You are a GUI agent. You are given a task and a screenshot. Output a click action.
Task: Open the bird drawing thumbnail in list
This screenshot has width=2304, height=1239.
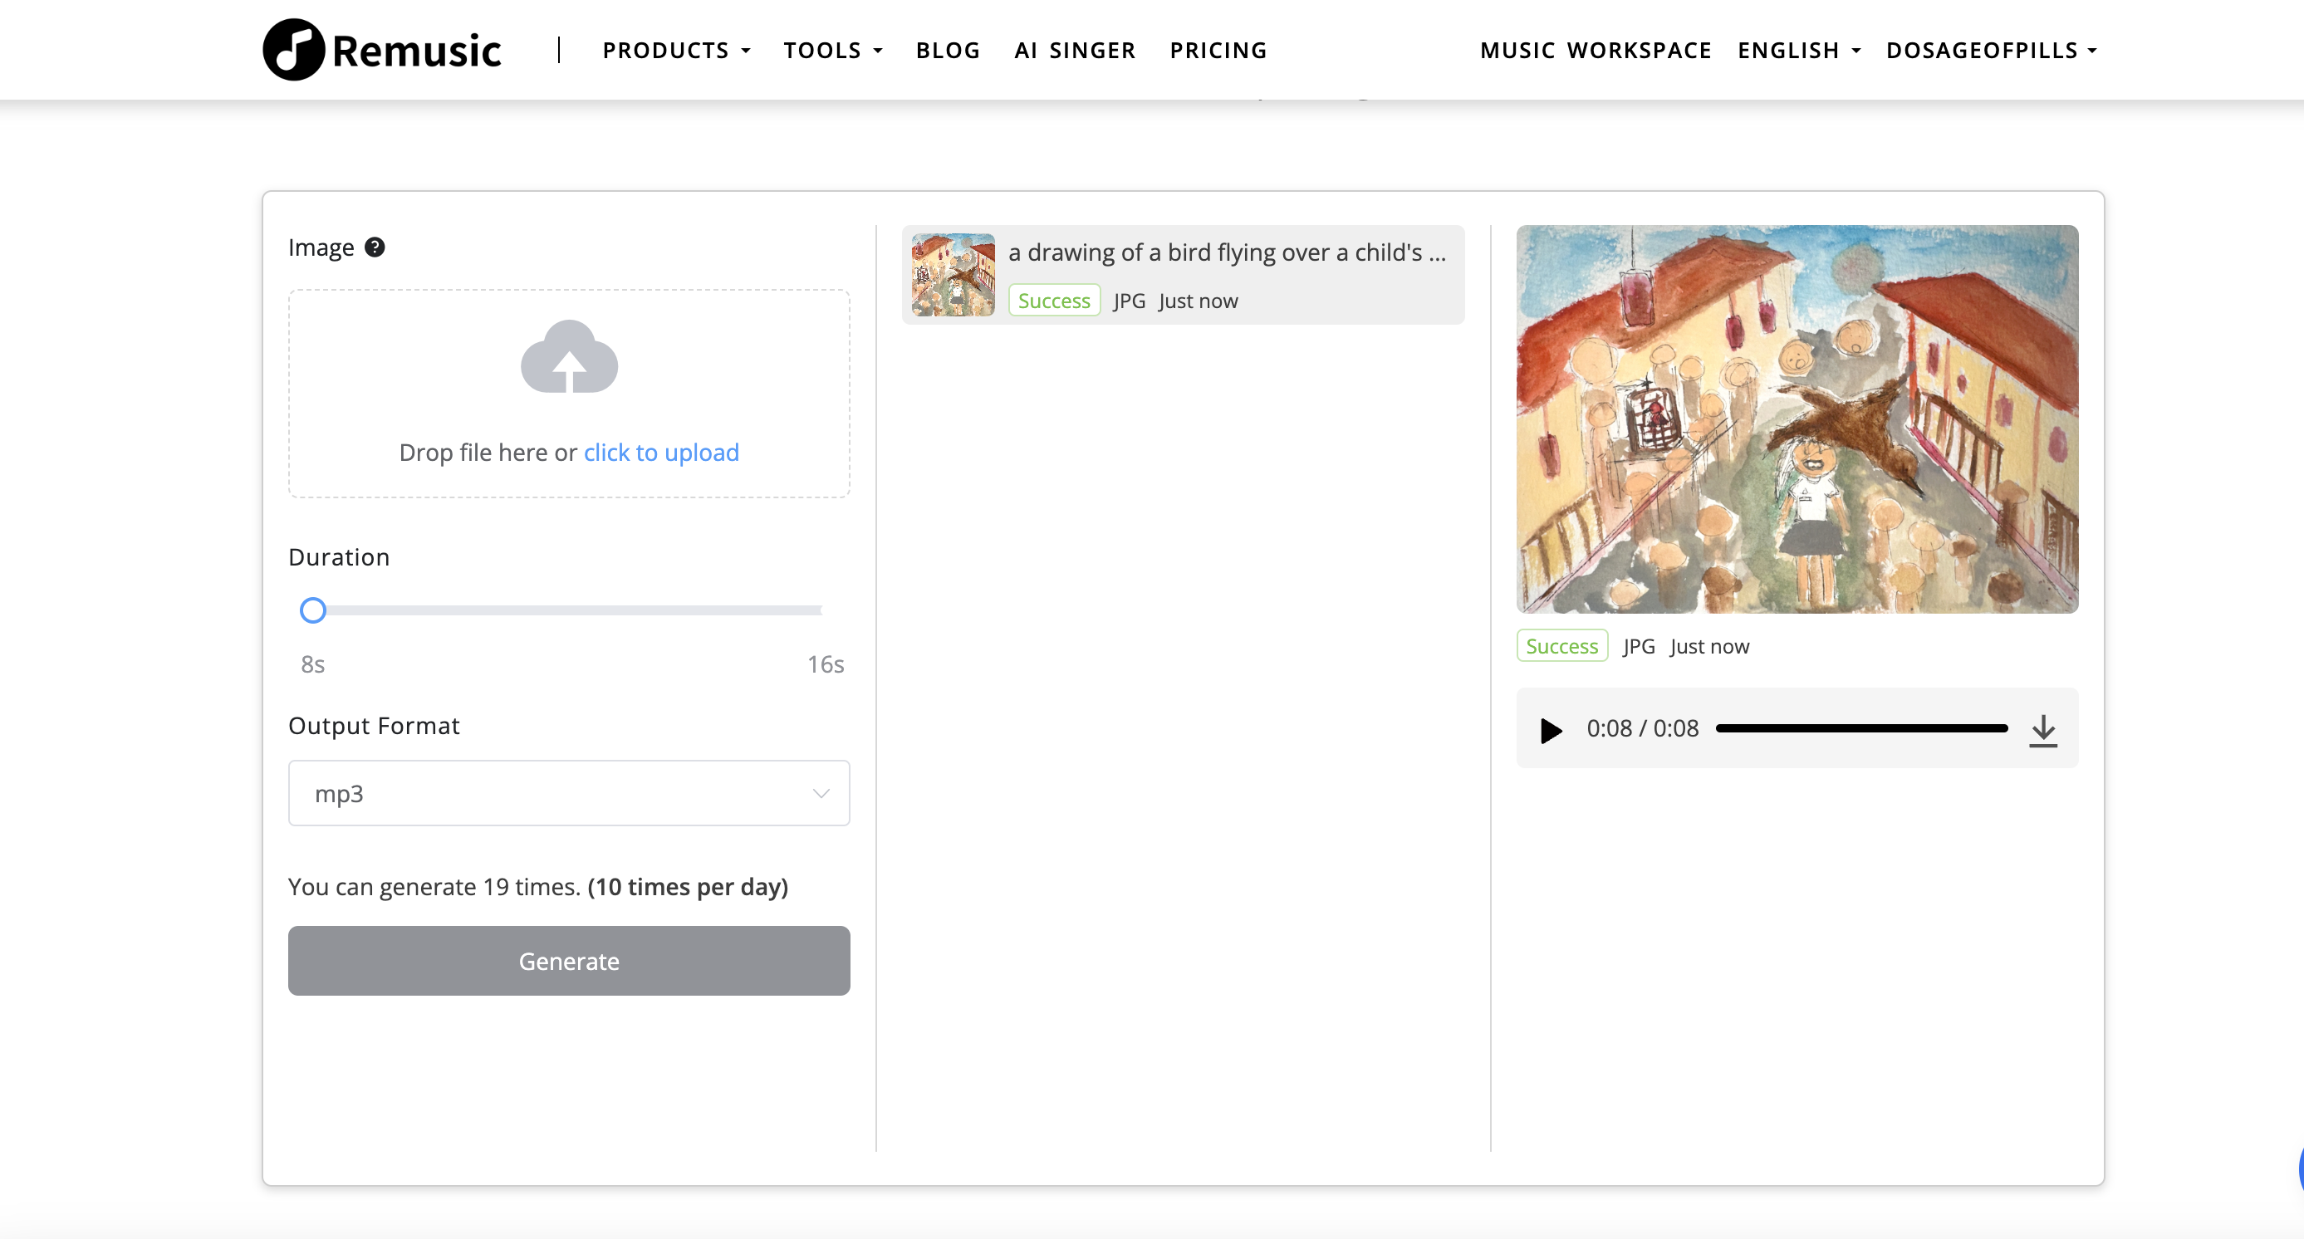click(x=953, y=274)
